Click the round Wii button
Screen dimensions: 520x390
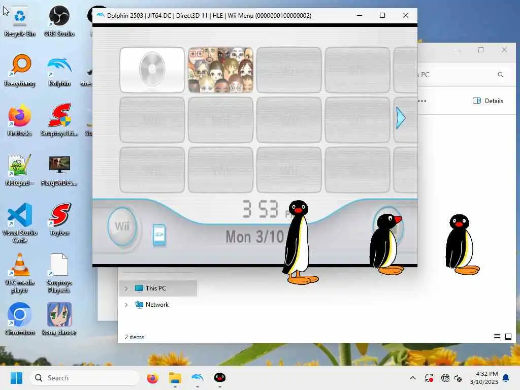122,226
